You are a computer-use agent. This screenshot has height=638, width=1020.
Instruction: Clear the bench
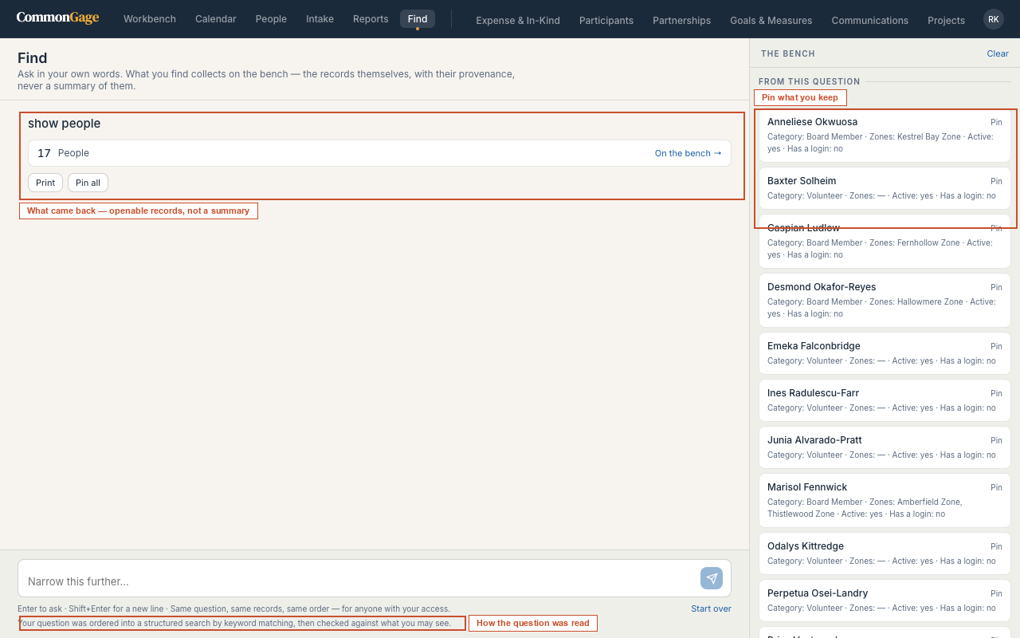tap(998, 53)
